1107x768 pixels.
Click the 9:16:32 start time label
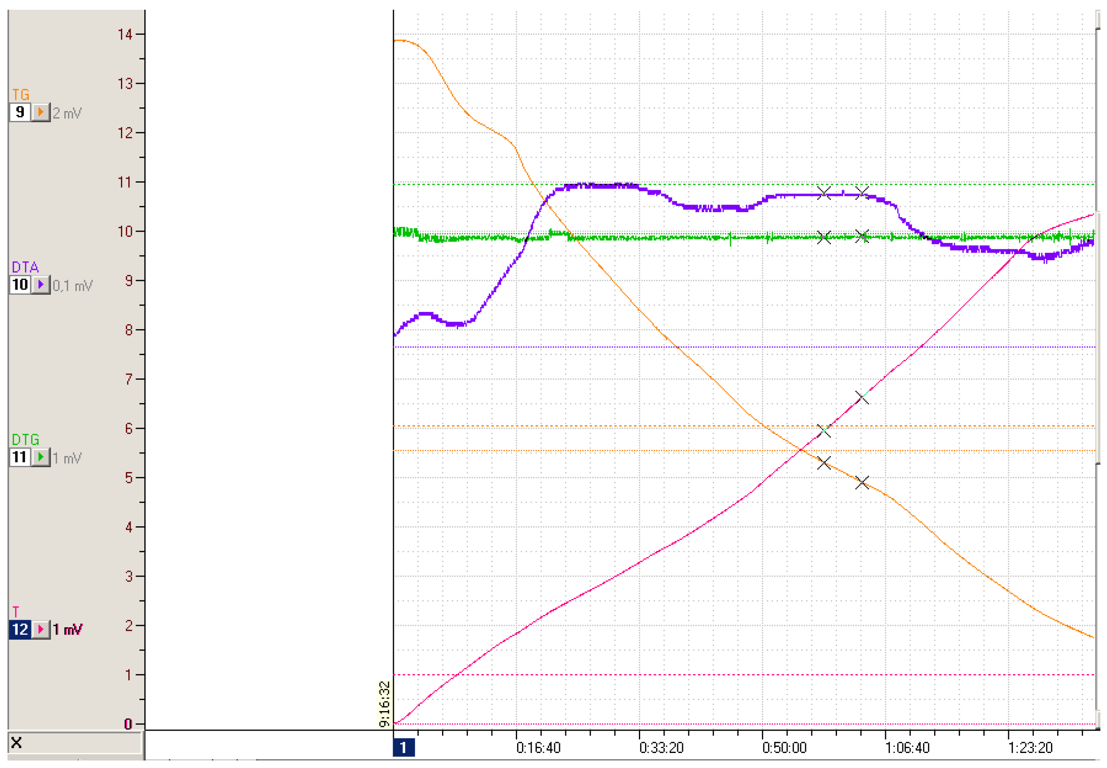click(x=384, y=704)
